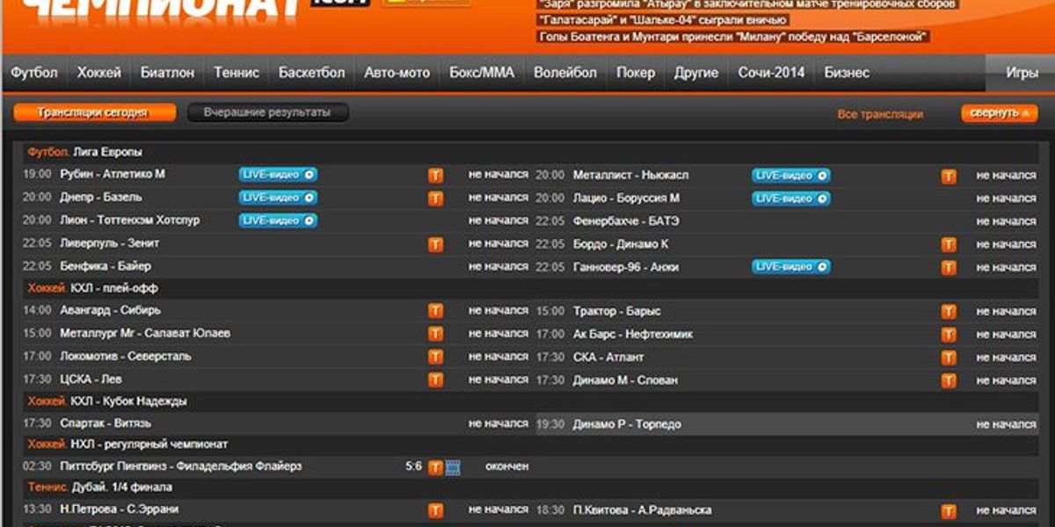Open Другие section in navigation
Screen dimensions: 1055x527
tap(696, 73)
